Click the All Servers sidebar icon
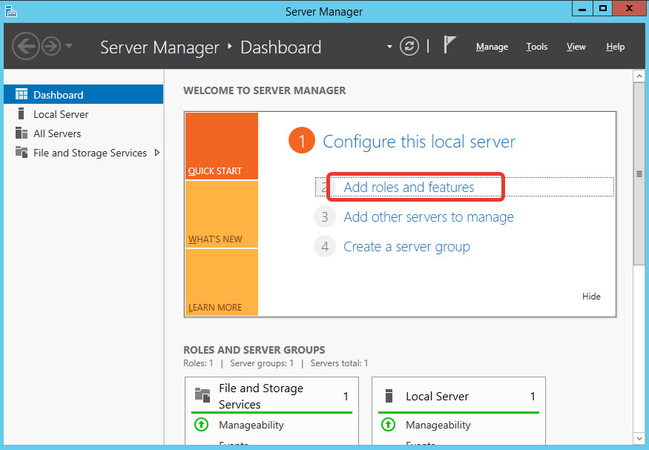Viewport: 649px width, 450px height. [x=21, y=133]
